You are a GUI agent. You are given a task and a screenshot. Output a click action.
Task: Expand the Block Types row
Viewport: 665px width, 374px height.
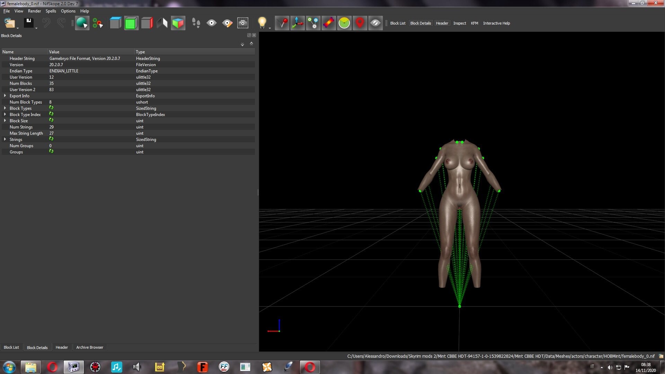tap(5, 108)
